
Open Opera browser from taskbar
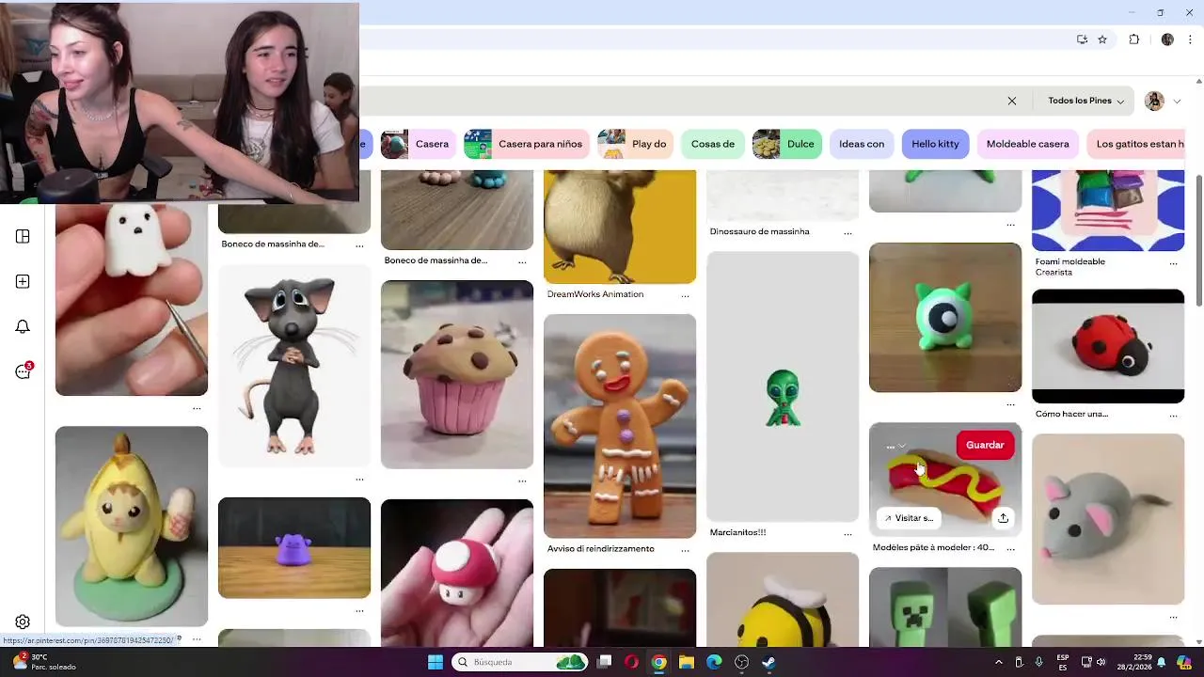point(631,662)
